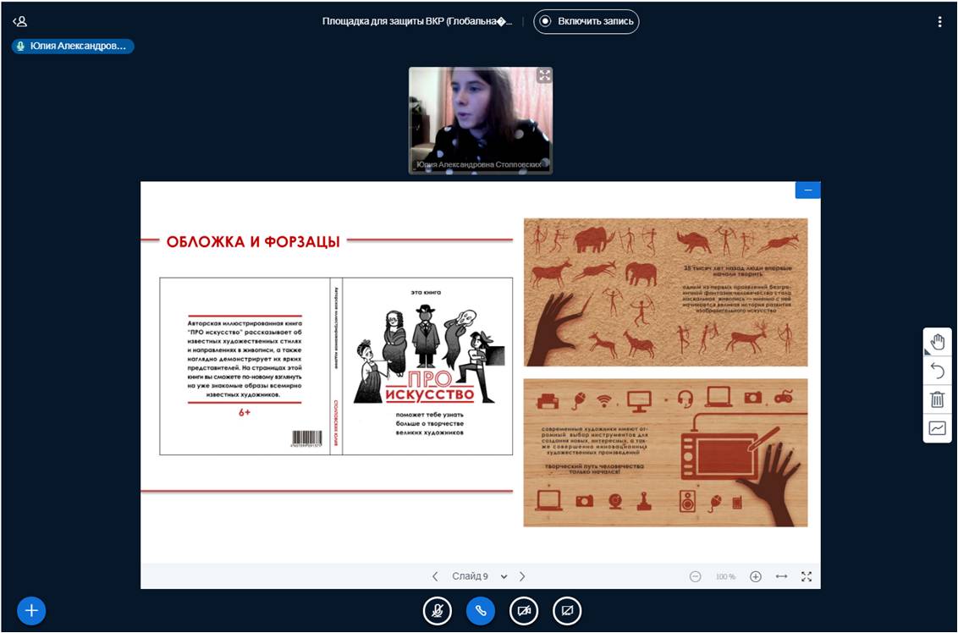Zoom out of the presentation
The width and height of the screenshot is (958, 633).
[695, 576]
